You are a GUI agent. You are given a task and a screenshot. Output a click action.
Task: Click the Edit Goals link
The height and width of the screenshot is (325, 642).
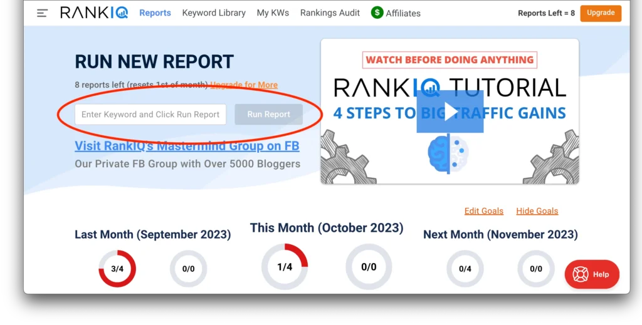pos(483,211)
